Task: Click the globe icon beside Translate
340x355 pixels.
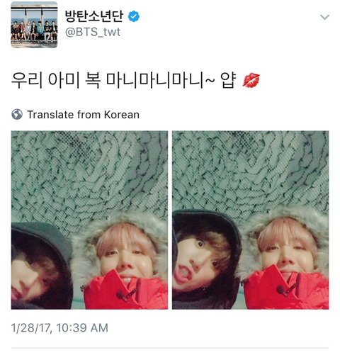Action: [17, 115]
